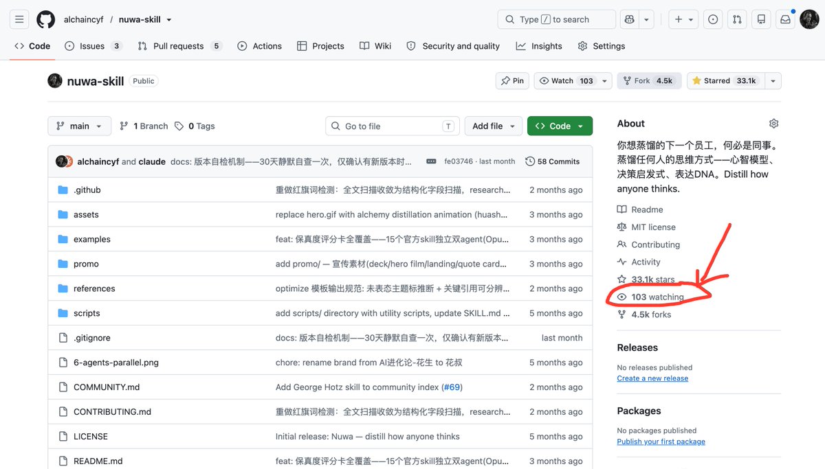Screen dimensions: 825x469
Task: Open the assets folder icon
Action: tap(63, 215)
